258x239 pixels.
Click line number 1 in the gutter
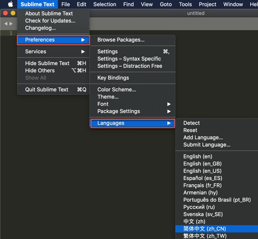pos(11,33)
